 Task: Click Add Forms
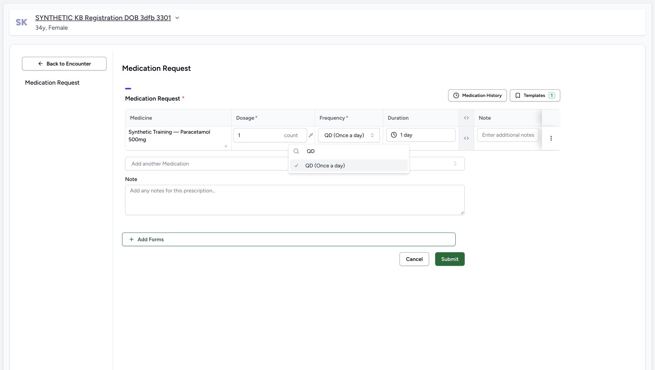288,239
